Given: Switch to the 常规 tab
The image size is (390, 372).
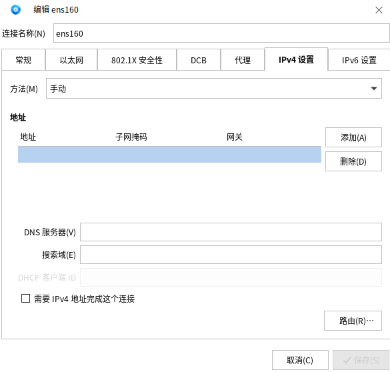Looking at the screenshot, I should pyautogui.click(x=23, y=60).
